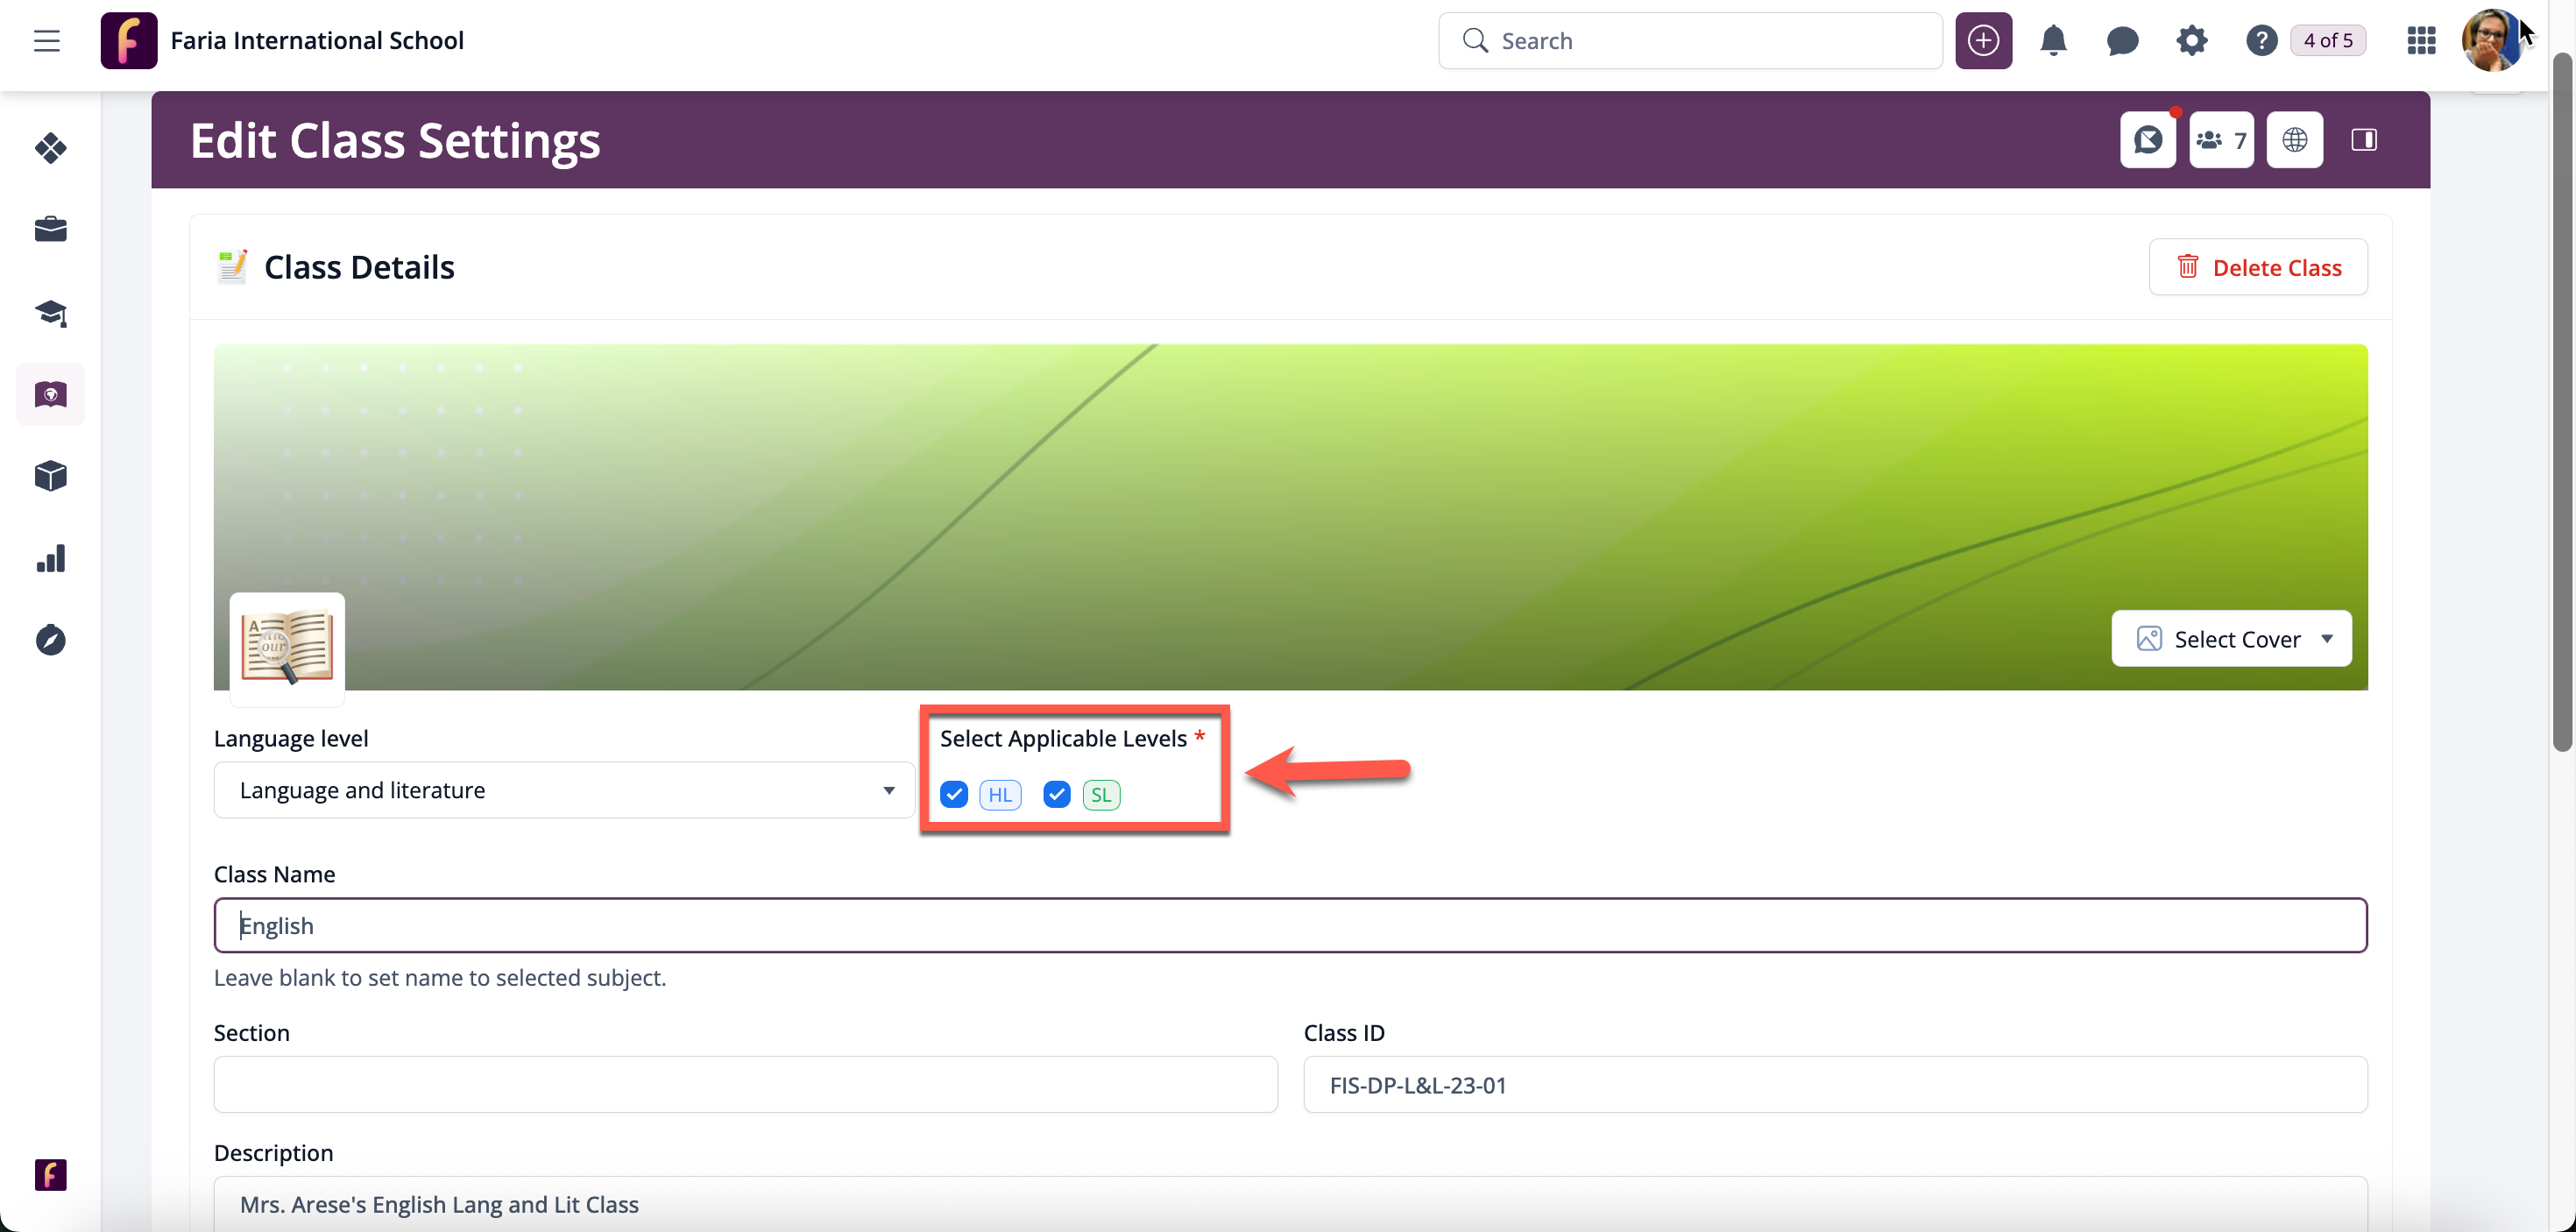Click the purple quick-add plus button
This screenshot has height=1232, width=2576.
[1983, 41]
